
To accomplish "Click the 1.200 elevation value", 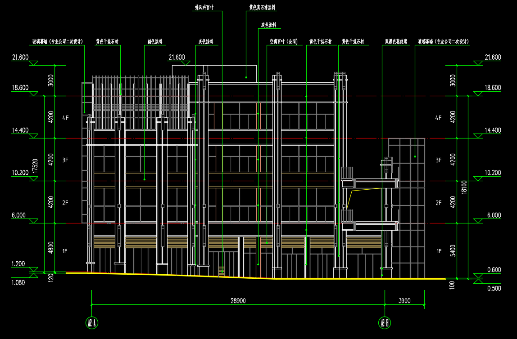I will (18, 264).
